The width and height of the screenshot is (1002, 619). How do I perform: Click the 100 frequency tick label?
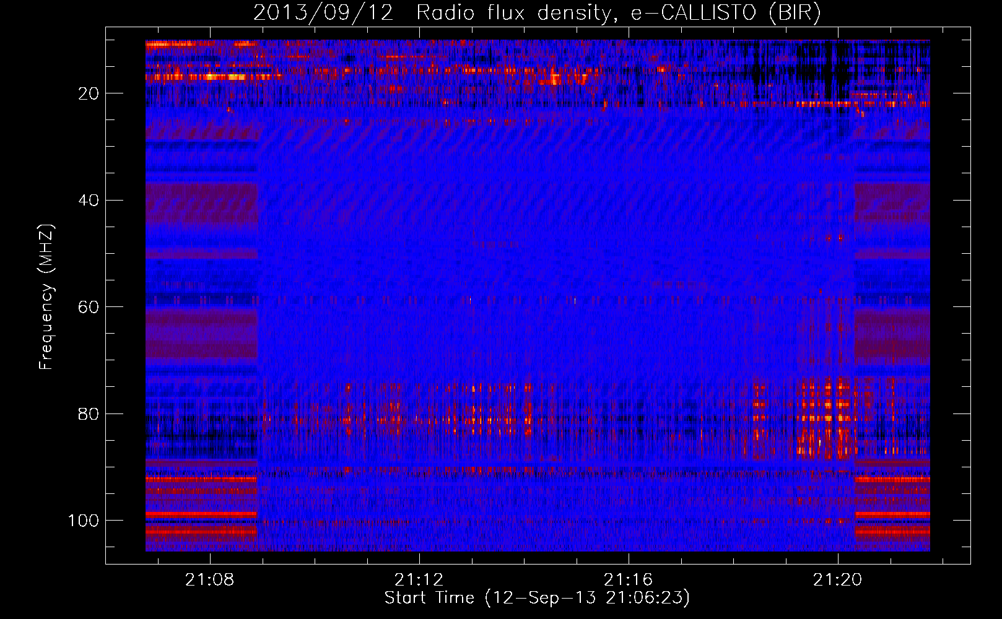84,521
